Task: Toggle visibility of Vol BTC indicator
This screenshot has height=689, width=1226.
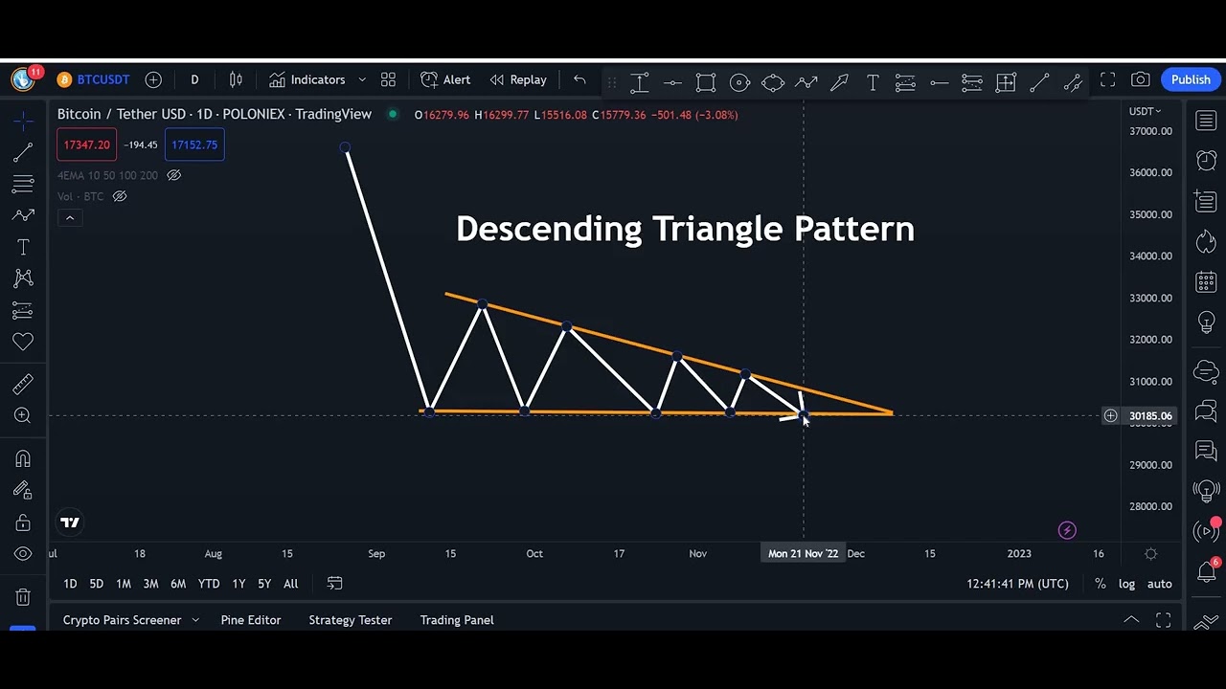Action: point(120,196)
